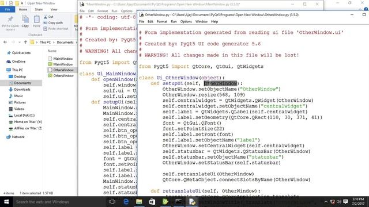
Task: Show hidden tray icons chevron
Action: 326,202
